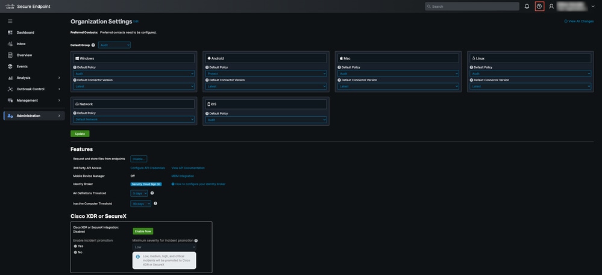Screen dimensions: 602x275
Task: Click the Default Group help icon
Action: click(x=93, y=45)
